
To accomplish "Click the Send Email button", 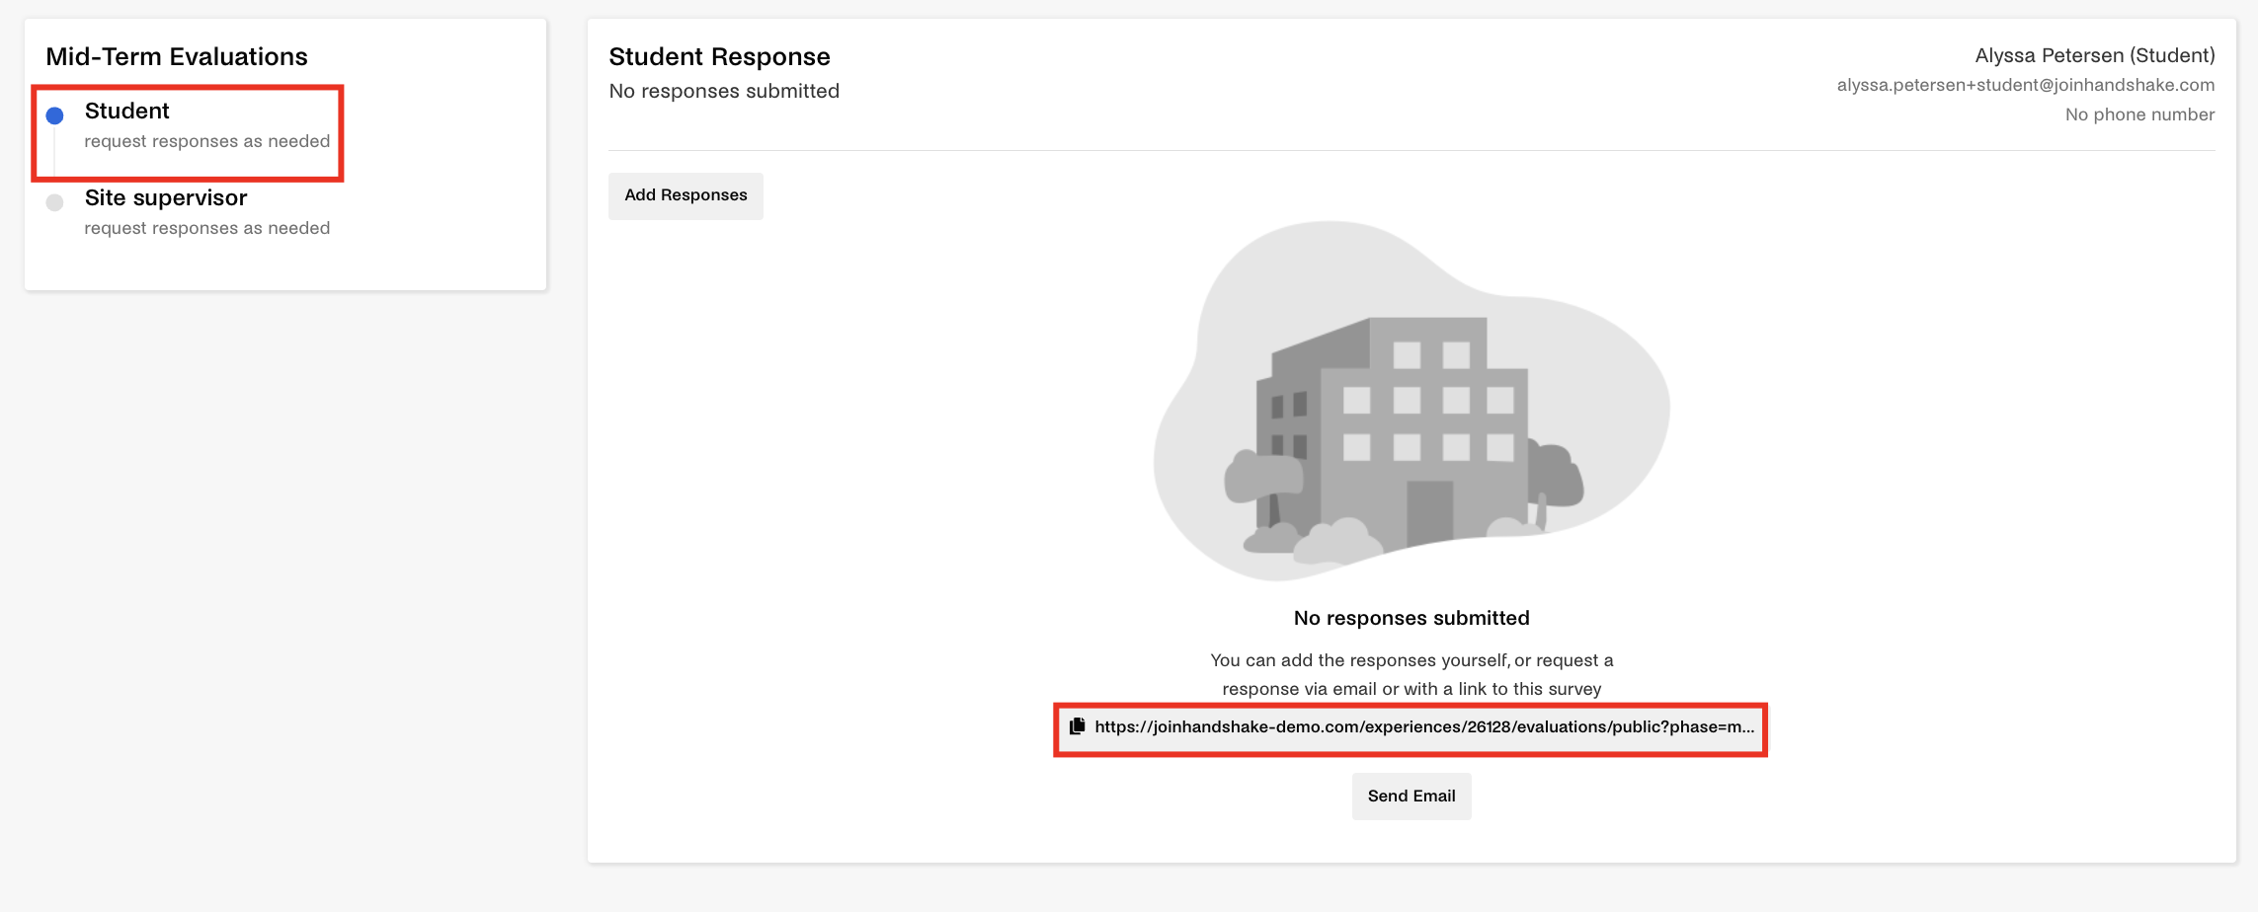I will pos(1411,796).
